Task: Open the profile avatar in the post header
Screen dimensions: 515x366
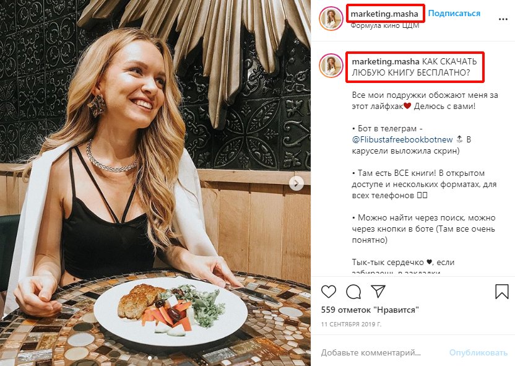Action: [331, 19]
